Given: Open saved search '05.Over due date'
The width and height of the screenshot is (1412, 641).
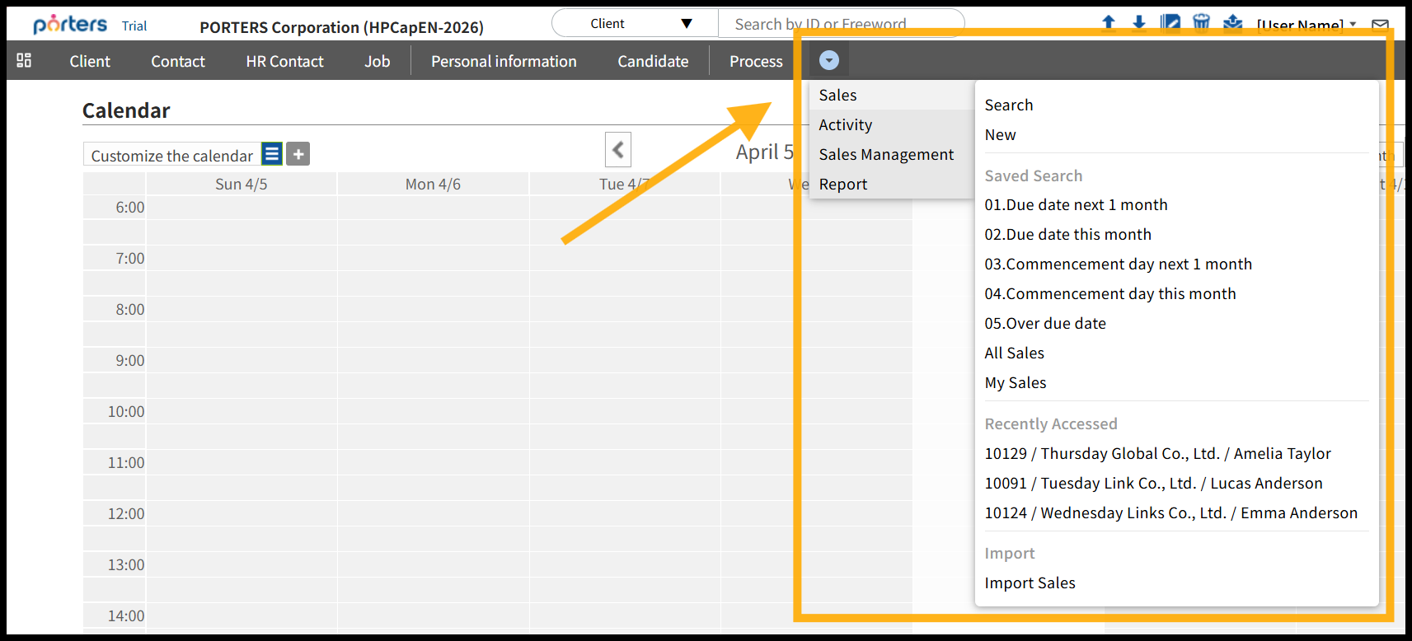Looking at the screenshot, I should coord(1044,323).
